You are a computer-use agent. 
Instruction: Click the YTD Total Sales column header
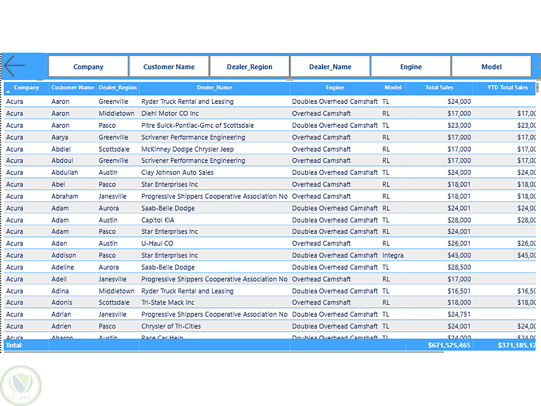(507, 88)
